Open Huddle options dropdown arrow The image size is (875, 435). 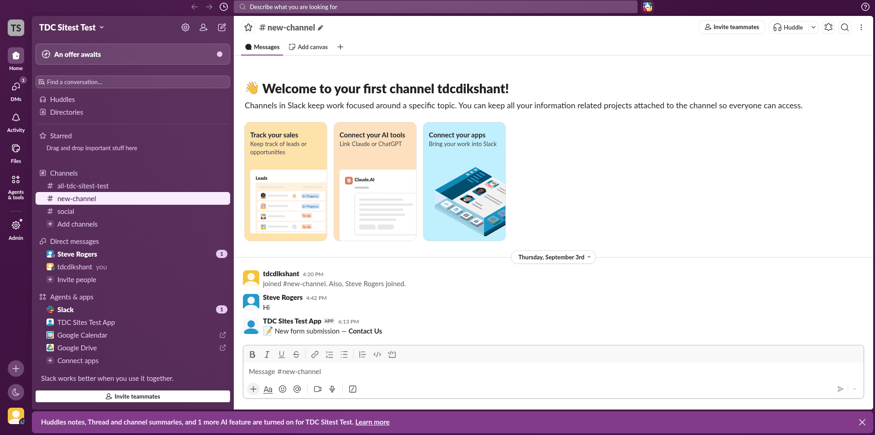click(813, 27)
